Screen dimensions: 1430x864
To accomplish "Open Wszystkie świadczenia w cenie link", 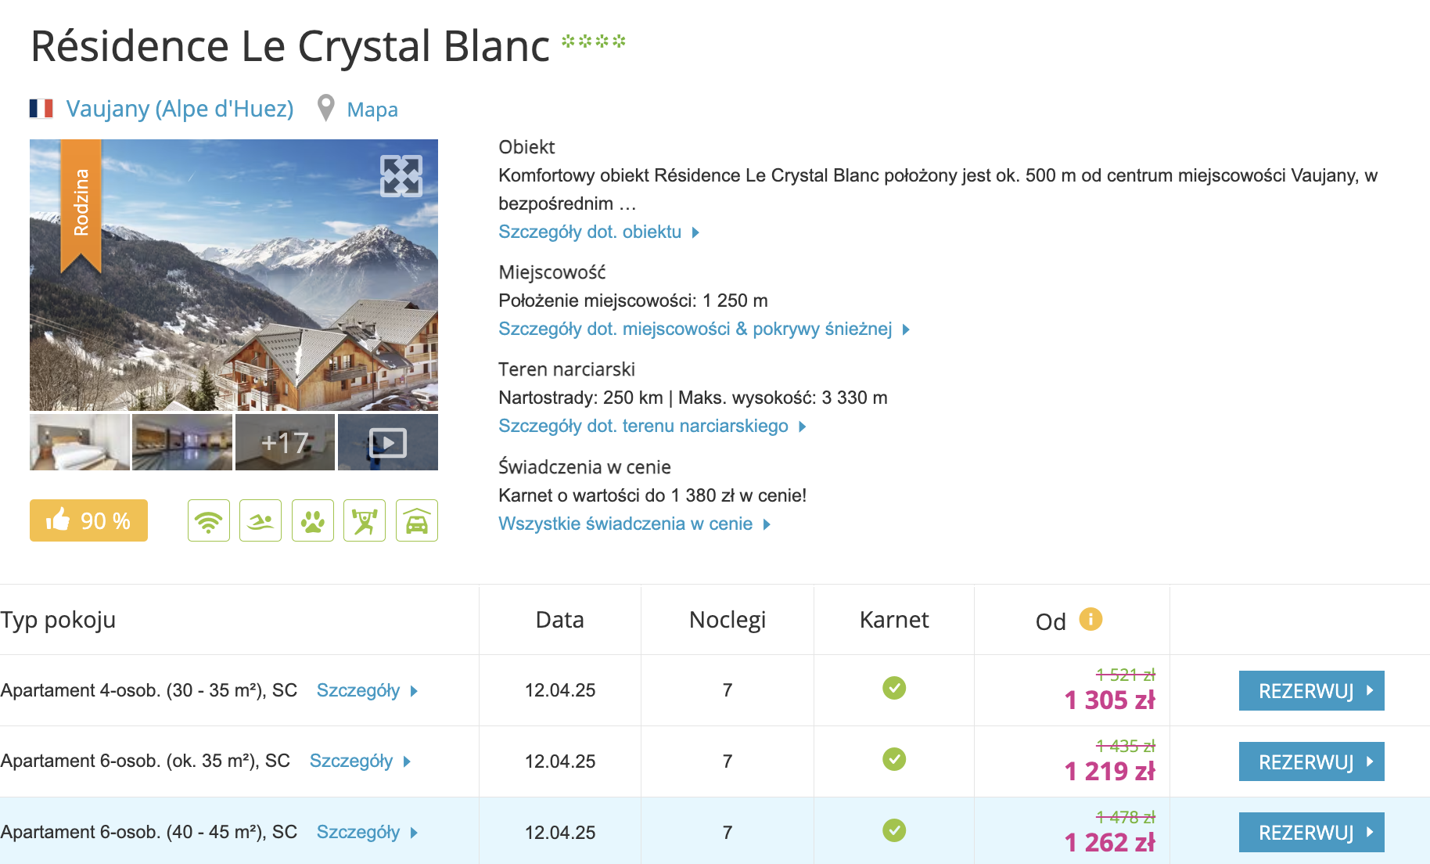I will 634,524.
